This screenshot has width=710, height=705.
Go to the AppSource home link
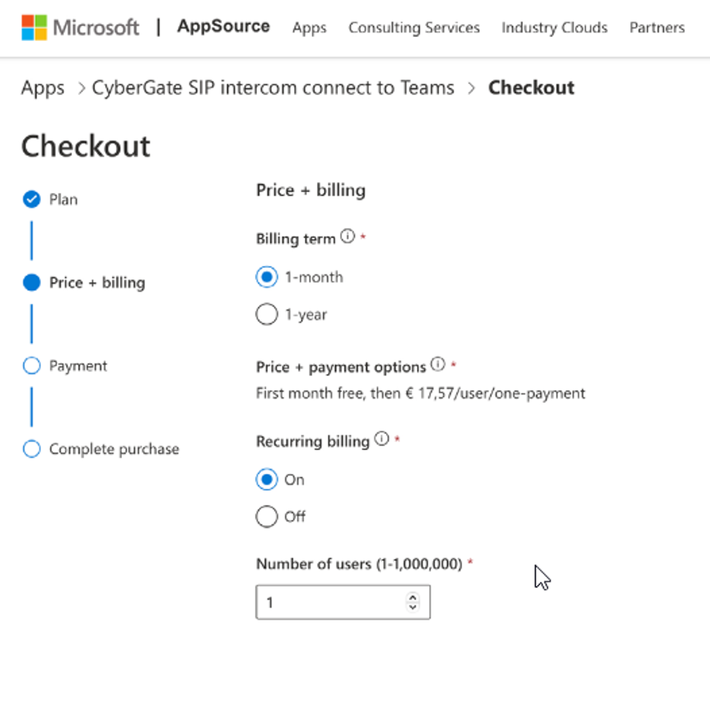point(223,27)
